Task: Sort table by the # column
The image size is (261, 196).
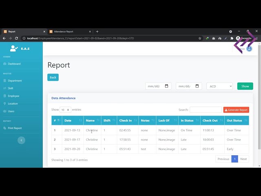Action: [x=57, y=120]
